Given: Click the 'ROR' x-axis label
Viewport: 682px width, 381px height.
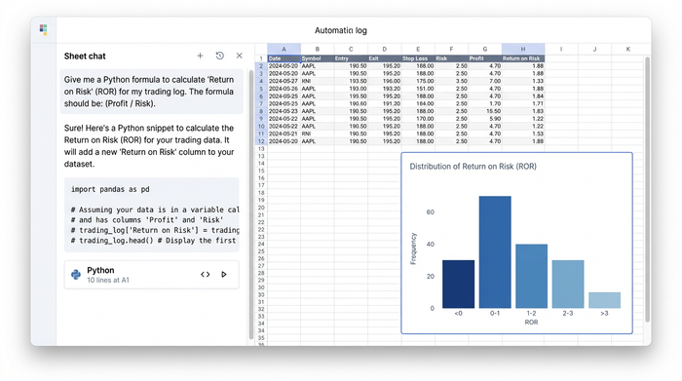Looking at the screenshot, I should click(x=531, y=323).
